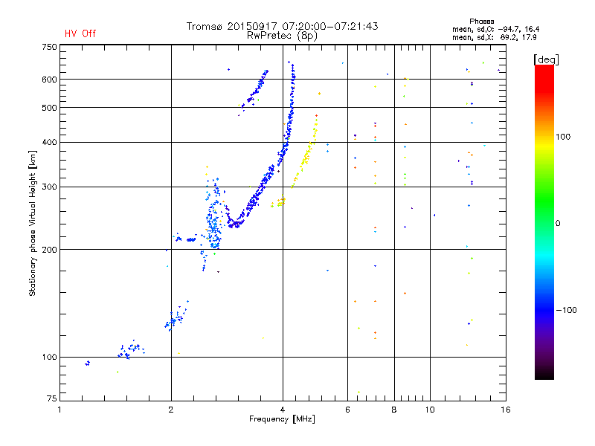Click the y-axis label '75'

pos(52,398)
